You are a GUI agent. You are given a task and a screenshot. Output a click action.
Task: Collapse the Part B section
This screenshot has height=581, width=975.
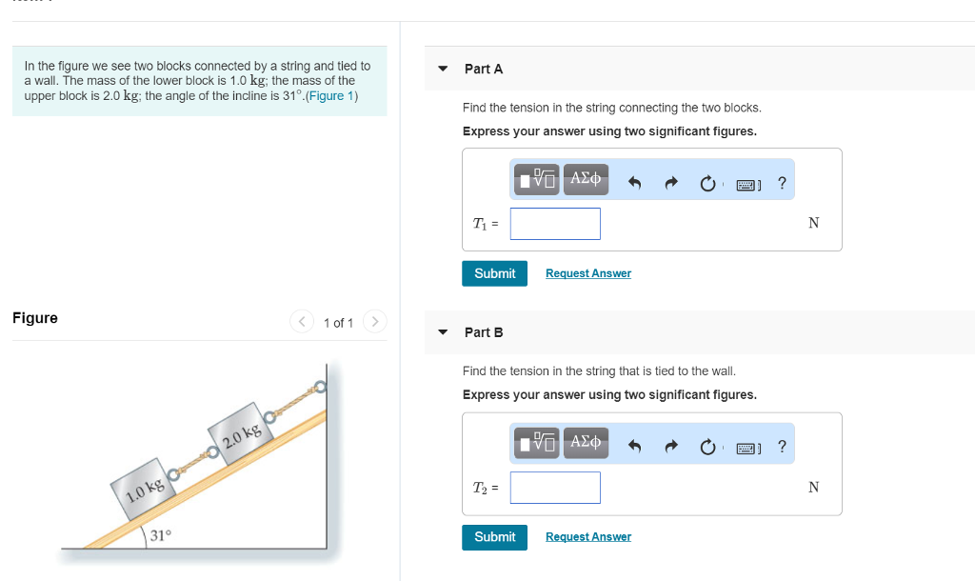442,331
